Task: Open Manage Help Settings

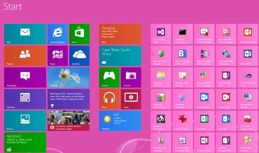Action: (x=248, y=99)
